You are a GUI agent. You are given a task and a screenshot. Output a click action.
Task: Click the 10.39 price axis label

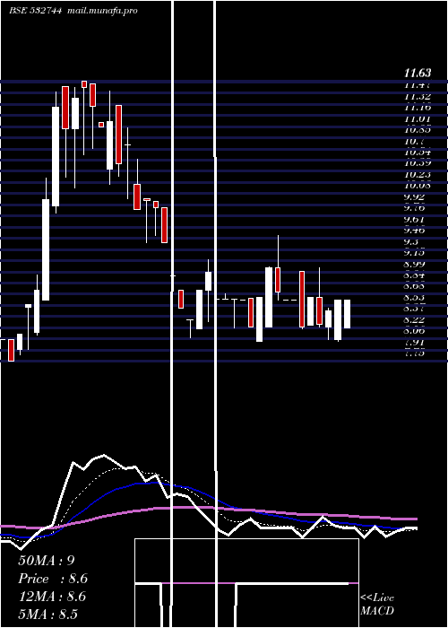coord(418,163)
